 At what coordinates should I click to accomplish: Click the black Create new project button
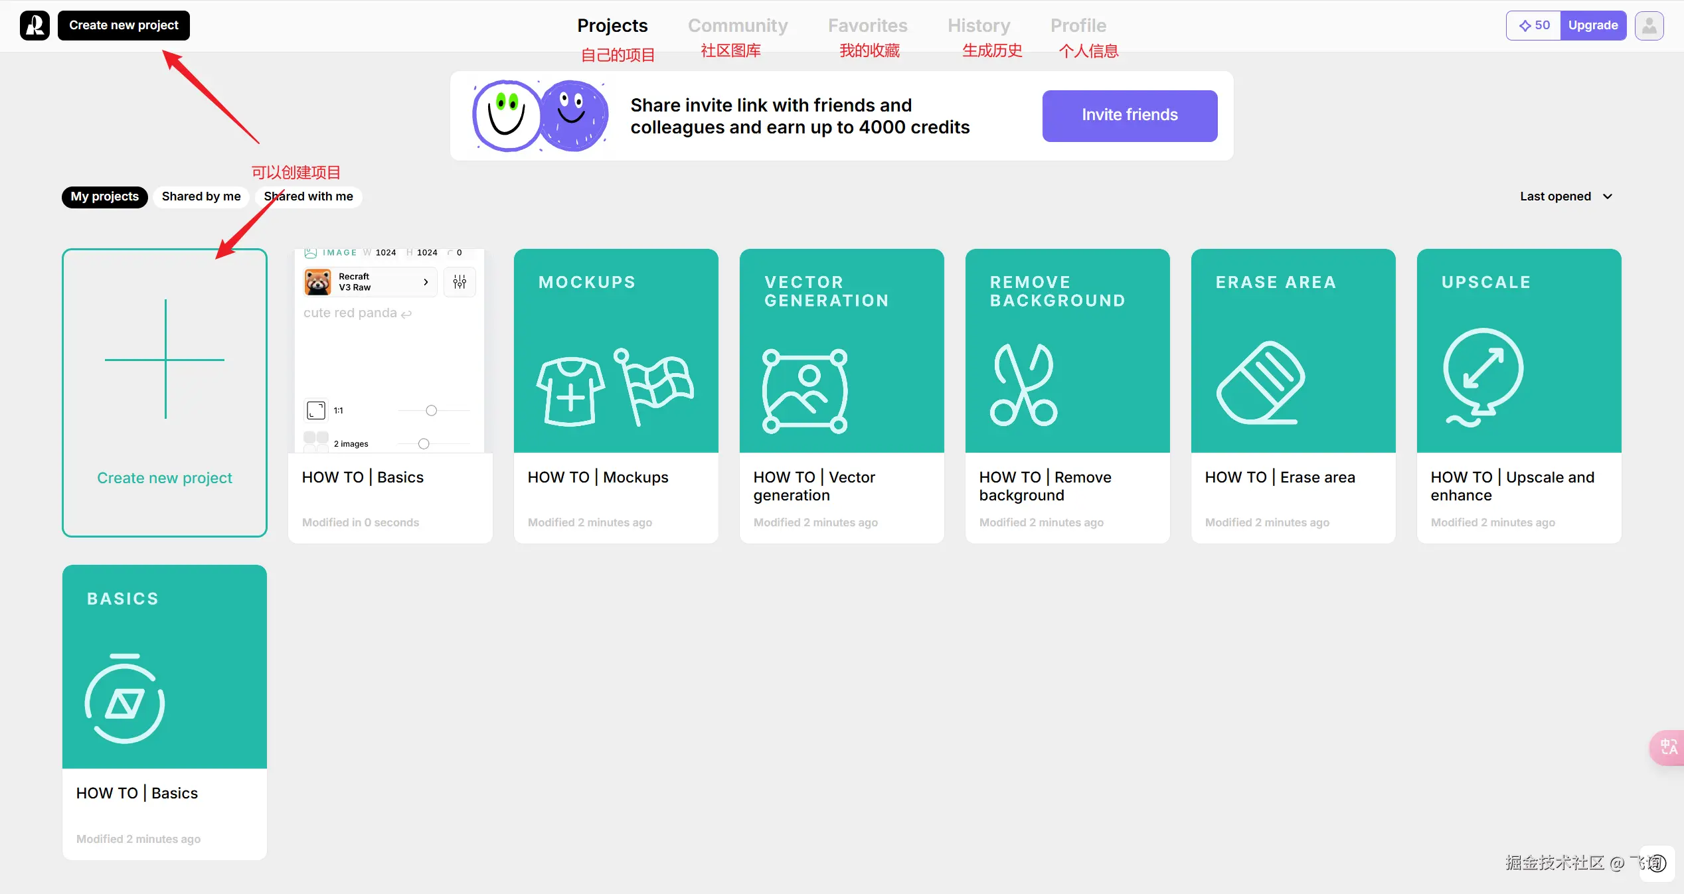pyautogui.click(x=124, y=26)
